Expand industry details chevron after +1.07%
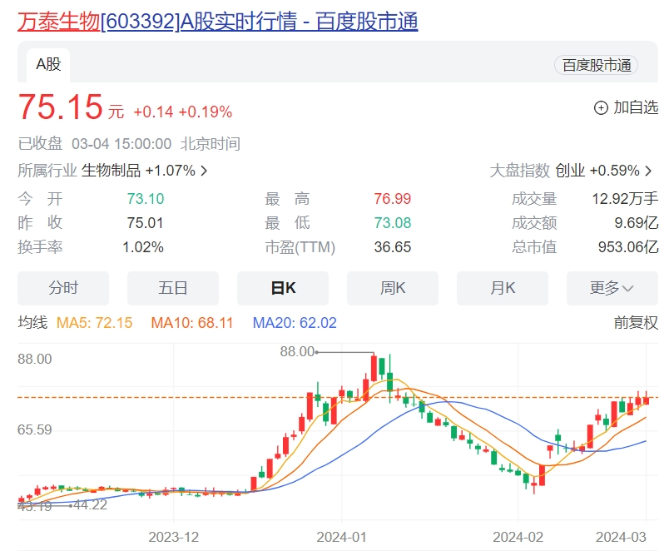 (205, 171)
